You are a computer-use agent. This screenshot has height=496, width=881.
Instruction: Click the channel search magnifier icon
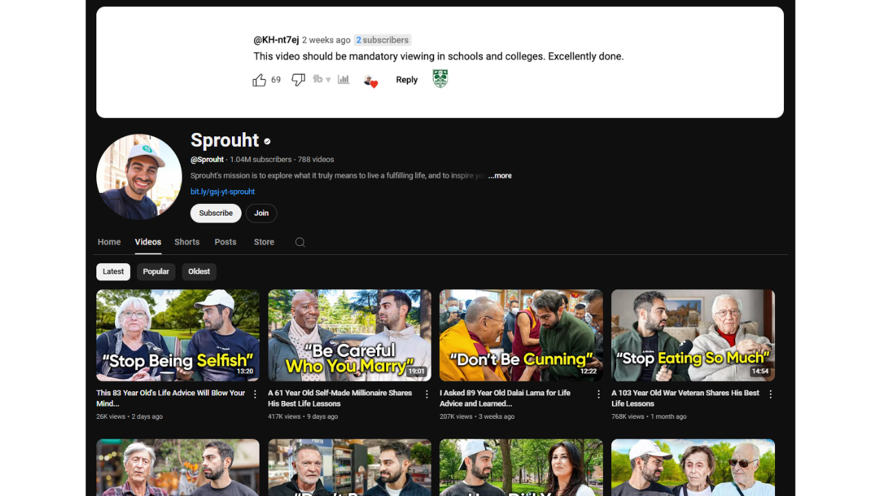point(300,242)
